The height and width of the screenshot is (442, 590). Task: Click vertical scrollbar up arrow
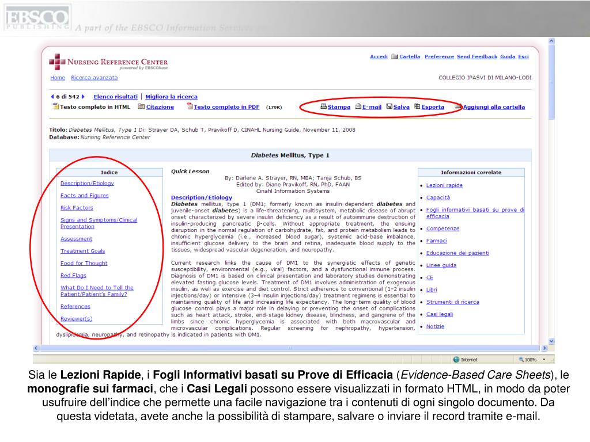tap(551, 41)
